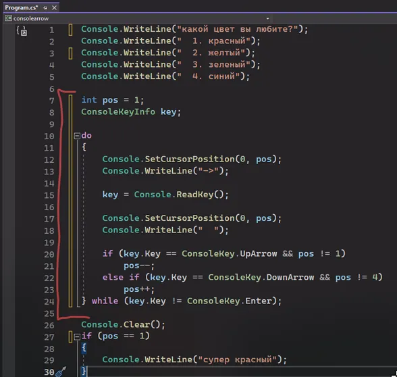Image resolution: width=397 pixels, height=377 pixels.
Task: Click 'pos++' on line 23
Action: 136,289
